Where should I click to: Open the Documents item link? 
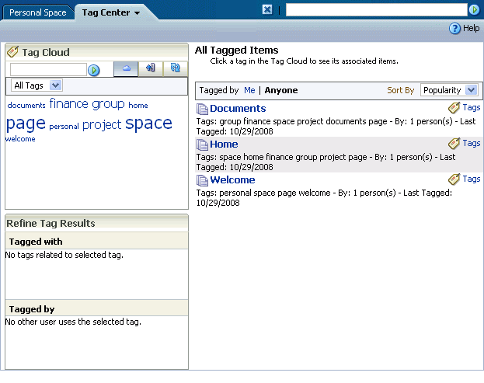pyautogui.click(x=238, y=109)
